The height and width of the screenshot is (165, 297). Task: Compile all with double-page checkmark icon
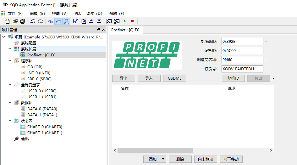83,21
